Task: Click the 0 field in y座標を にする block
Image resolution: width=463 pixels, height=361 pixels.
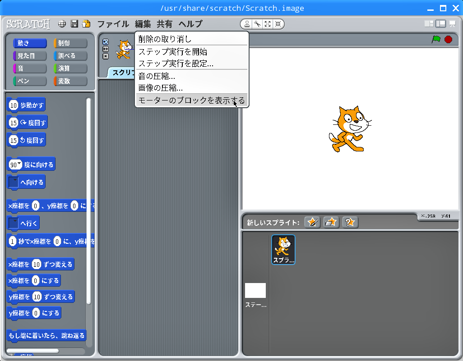Action: 36,313
